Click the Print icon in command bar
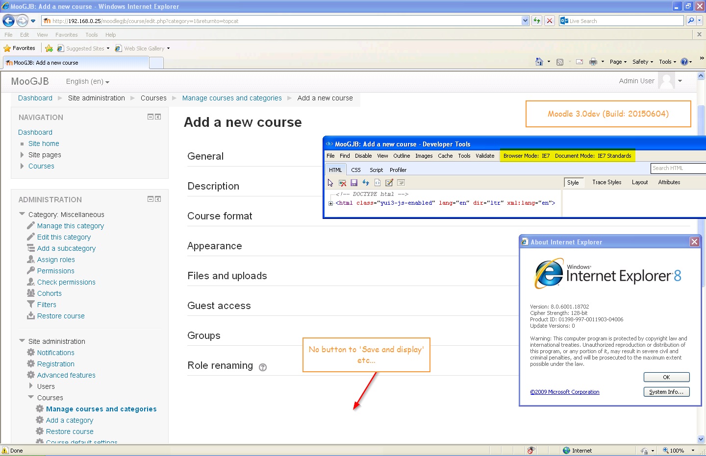706x456 pixels. pyautogui.click(x=593, y=62)
